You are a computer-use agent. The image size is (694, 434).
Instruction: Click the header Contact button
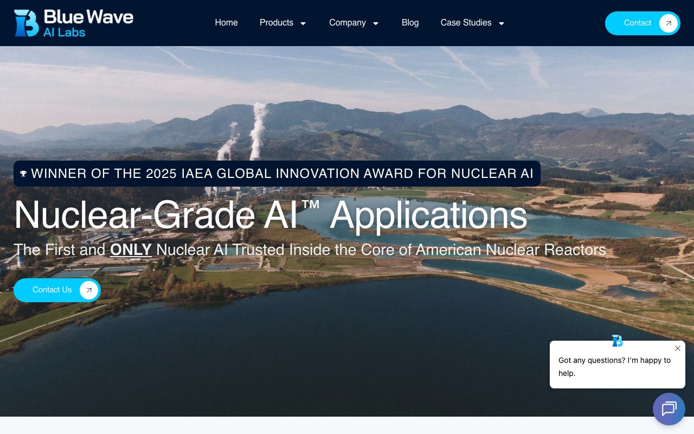642,23
